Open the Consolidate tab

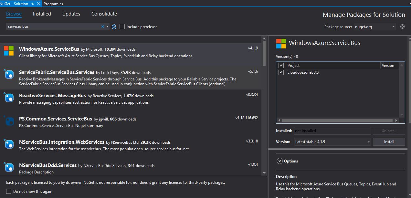104,14
